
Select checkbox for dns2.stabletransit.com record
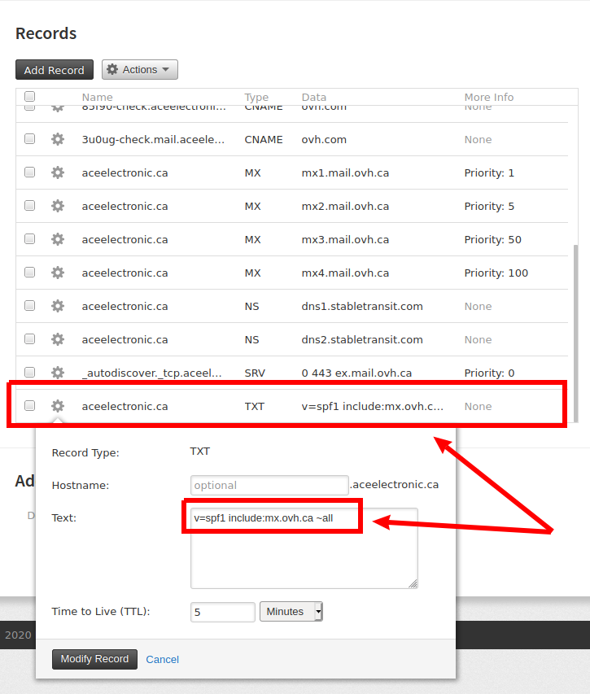(x=29, y=339)
